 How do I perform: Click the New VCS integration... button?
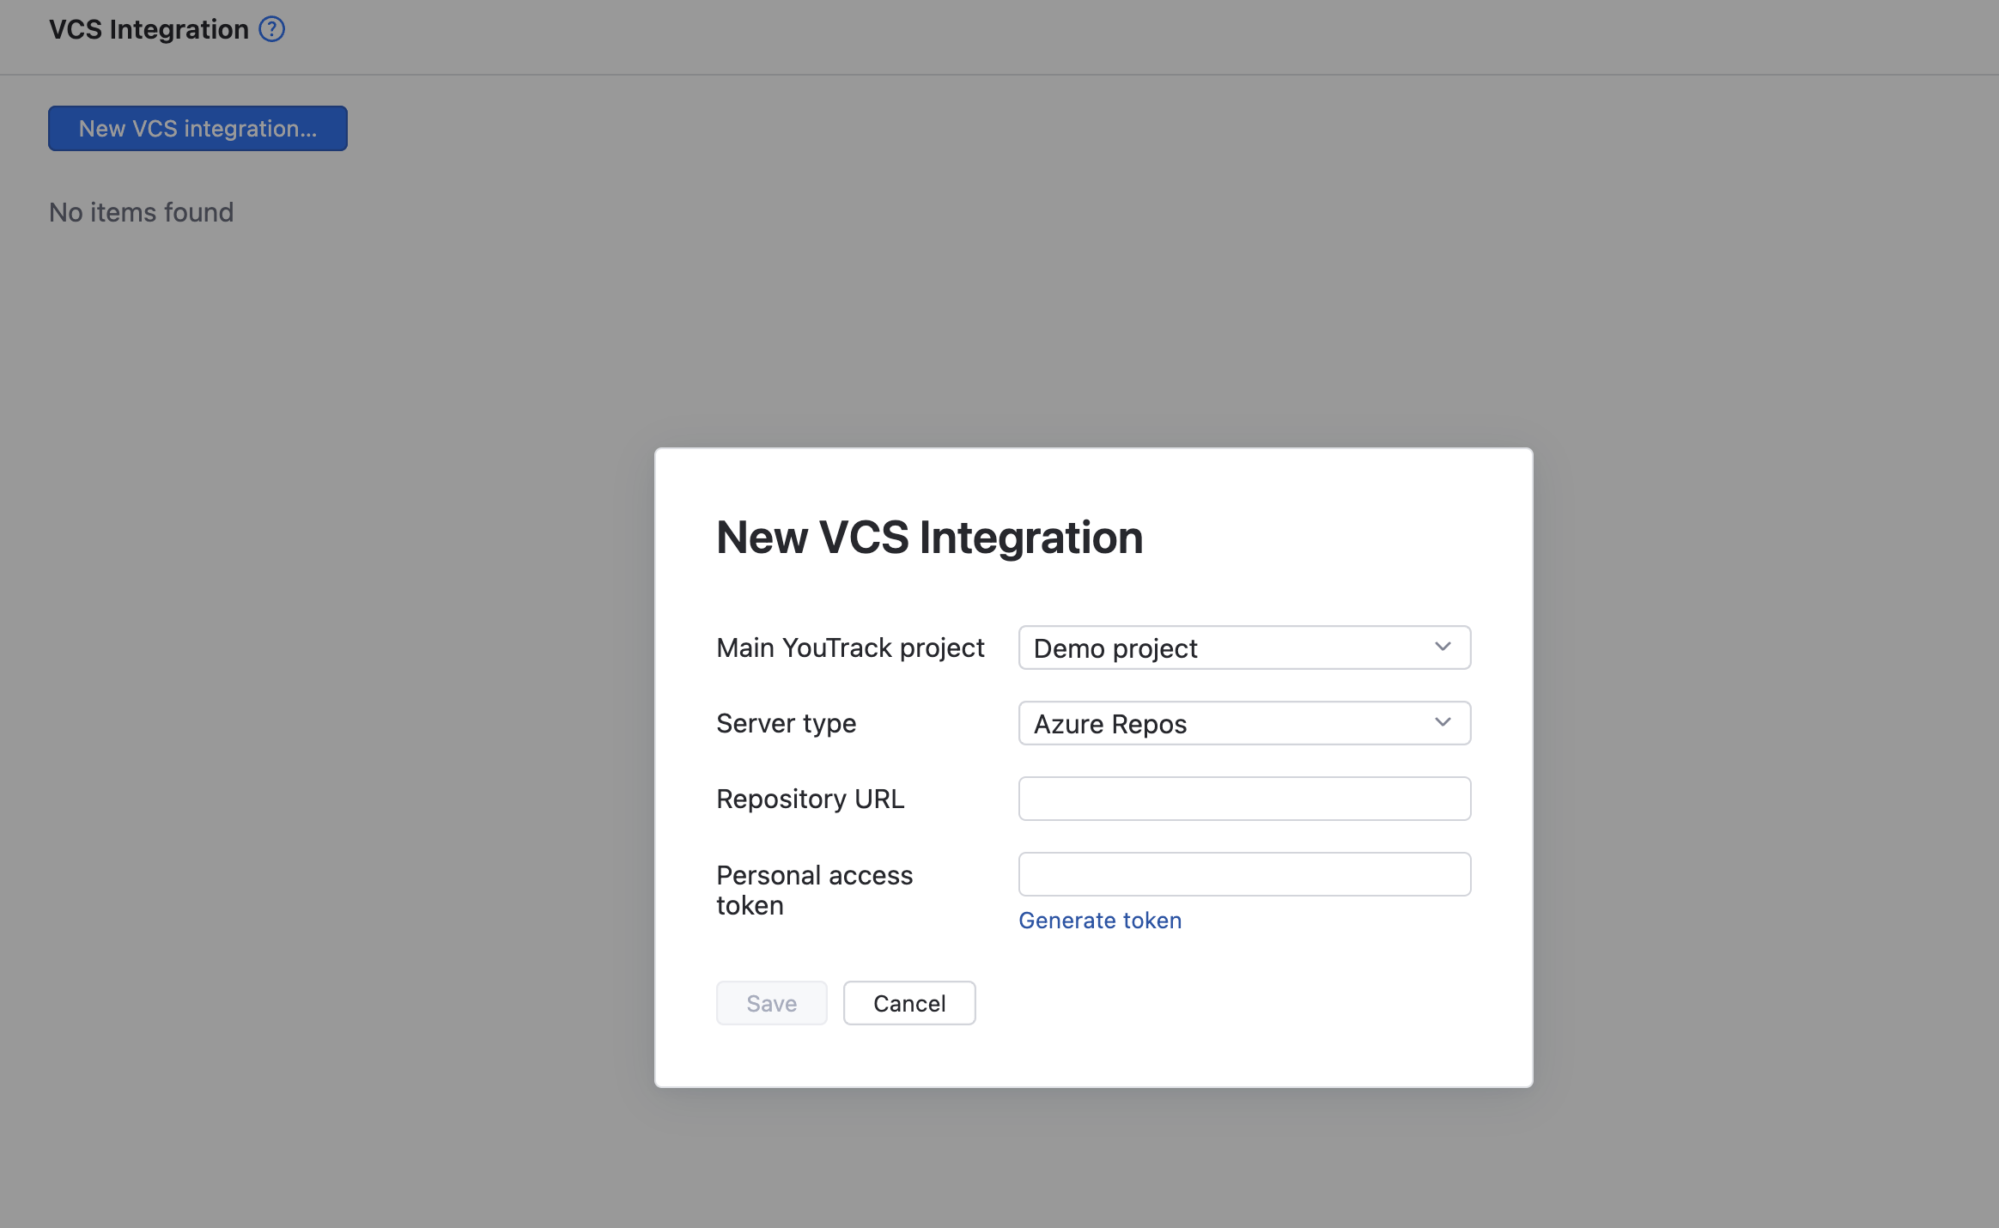(x=197, y=129)
